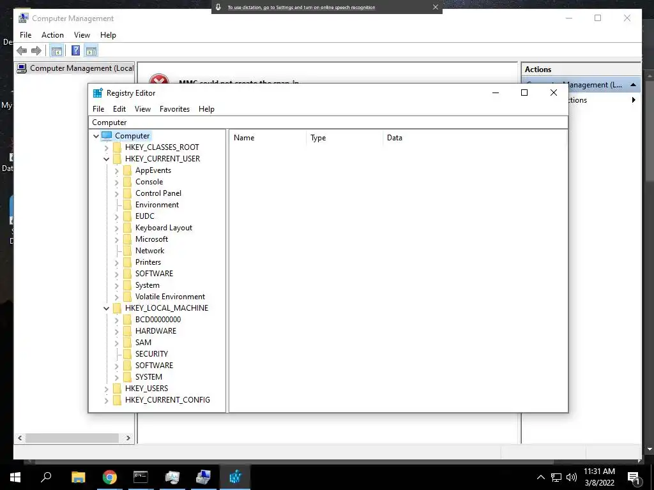Collapse HKEY_LOCAL_MACHINE chevron

point(107,308)
